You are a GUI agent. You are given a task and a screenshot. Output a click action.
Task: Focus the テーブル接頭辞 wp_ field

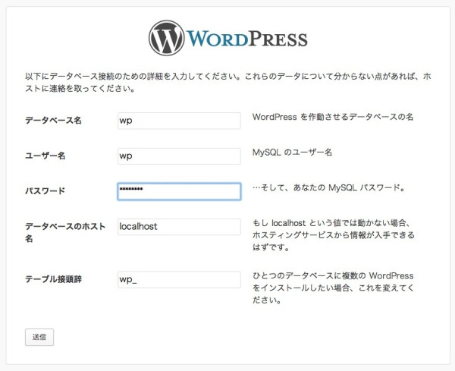(x=179, y=279)
